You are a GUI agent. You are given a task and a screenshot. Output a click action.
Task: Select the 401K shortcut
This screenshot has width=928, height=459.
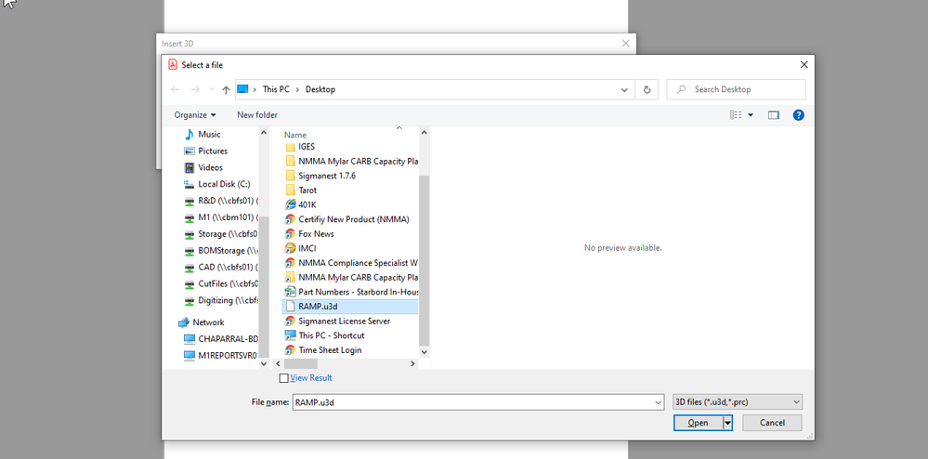(307, 205)
